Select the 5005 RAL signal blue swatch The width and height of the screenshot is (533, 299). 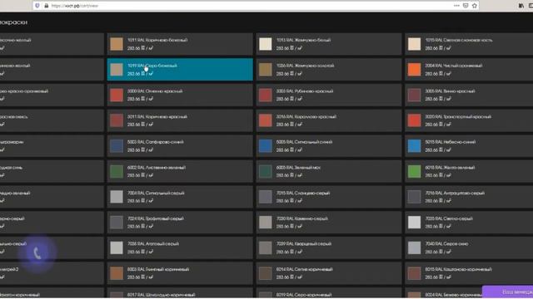pos(266,146)
